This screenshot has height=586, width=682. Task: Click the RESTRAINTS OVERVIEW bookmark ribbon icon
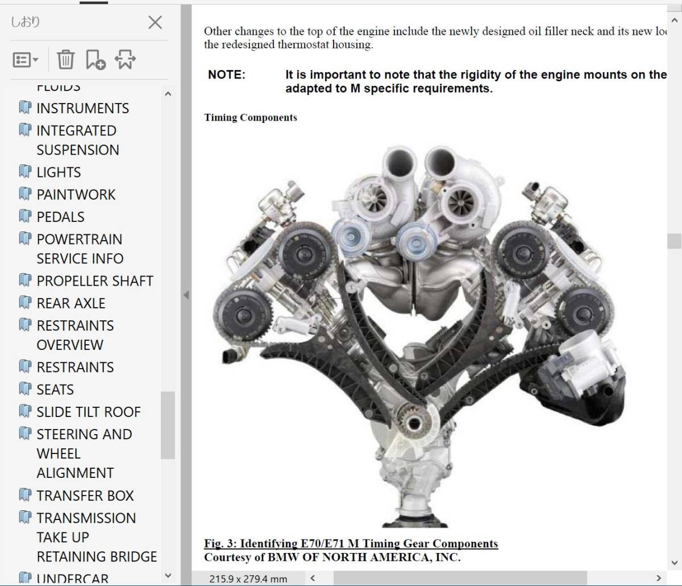[x=25, y=325]
